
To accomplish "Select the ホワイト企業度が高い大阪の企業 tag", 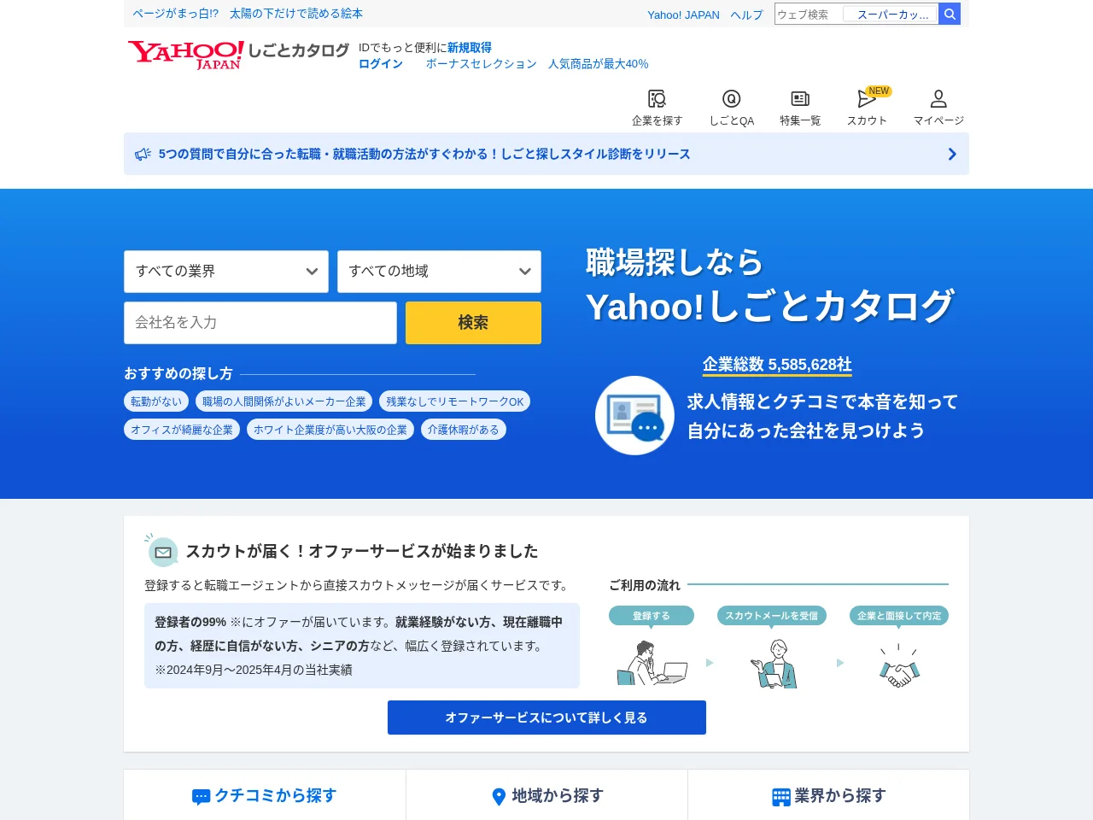I will pos(330,430).
